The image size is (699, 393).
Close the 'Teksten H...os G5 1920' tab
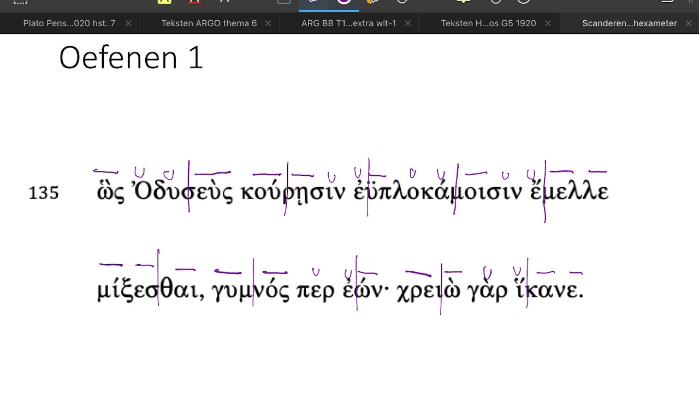[548, 23]
